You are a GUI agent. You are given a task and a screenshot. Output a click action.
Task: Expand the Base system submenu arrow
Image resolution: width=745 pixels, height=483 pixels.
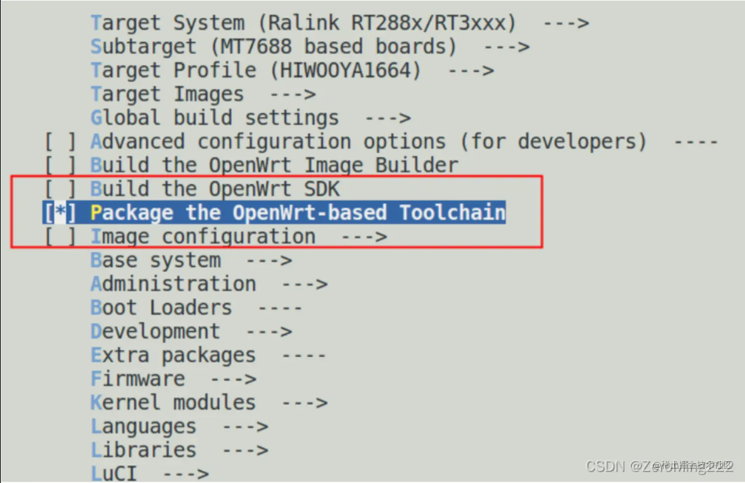pos(269,260)
